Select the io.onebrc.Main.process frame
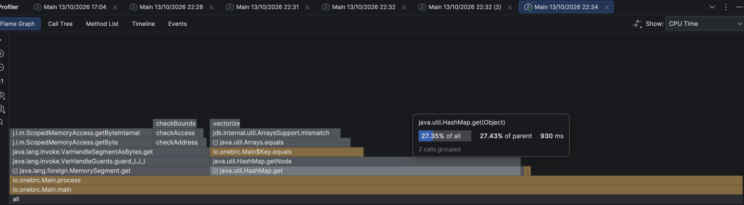 (376, 180)
